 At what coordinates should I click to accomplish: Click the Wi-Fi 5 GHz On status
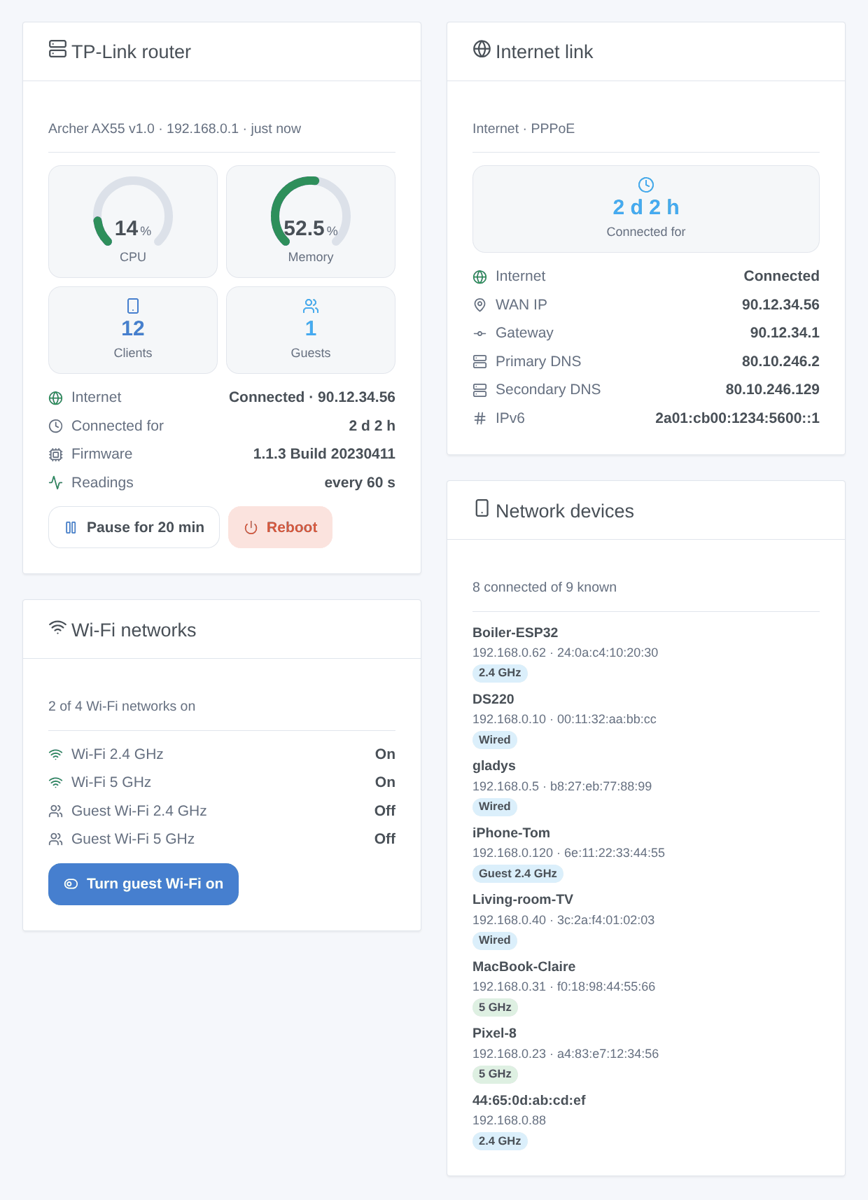click(385, 782)
